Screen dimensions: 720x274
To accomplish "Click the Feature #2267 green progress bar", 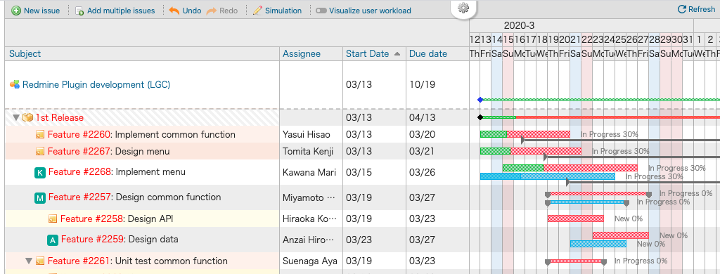I will click(x=495, y=150).
